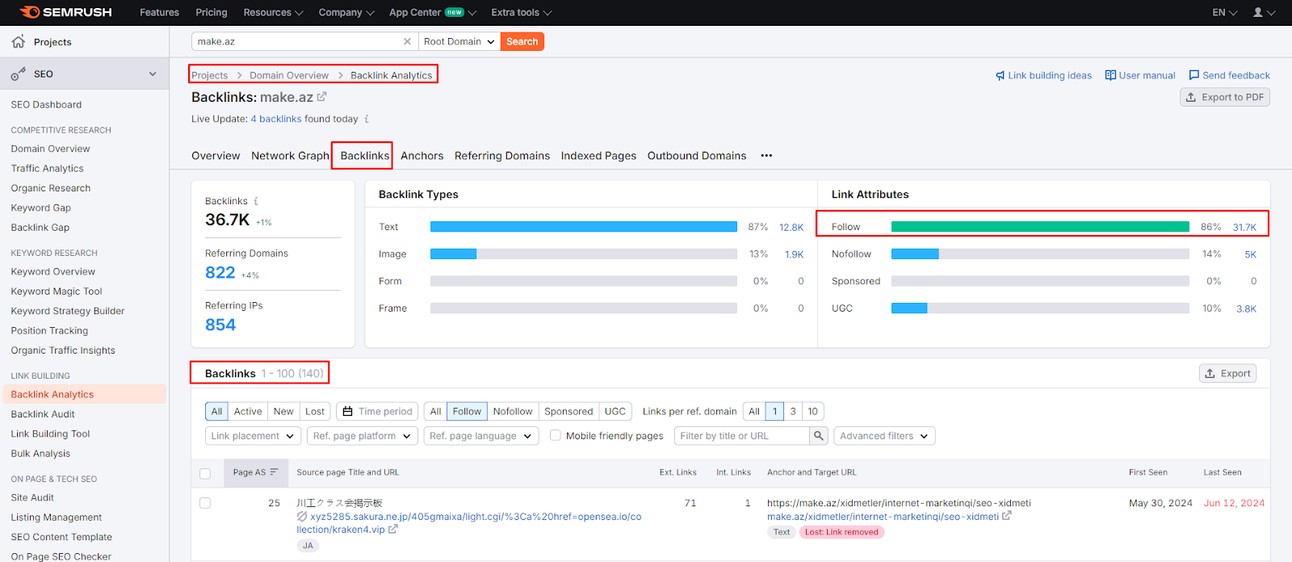
Task: Select the New backlinks filter
Action: (x=283, y=411)
